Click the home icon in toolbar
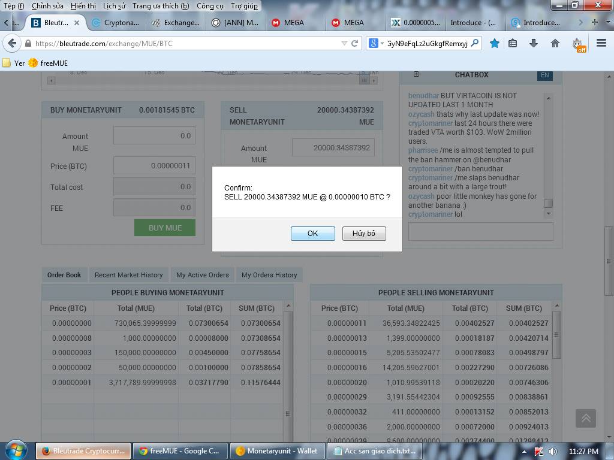Screen dimensions: 614x460 pyautogui.click(x=555, y=43)
